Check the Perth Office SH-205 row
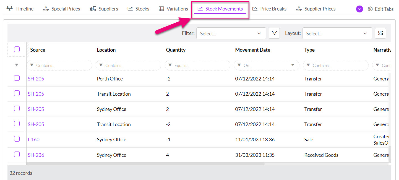 (17, 78)
